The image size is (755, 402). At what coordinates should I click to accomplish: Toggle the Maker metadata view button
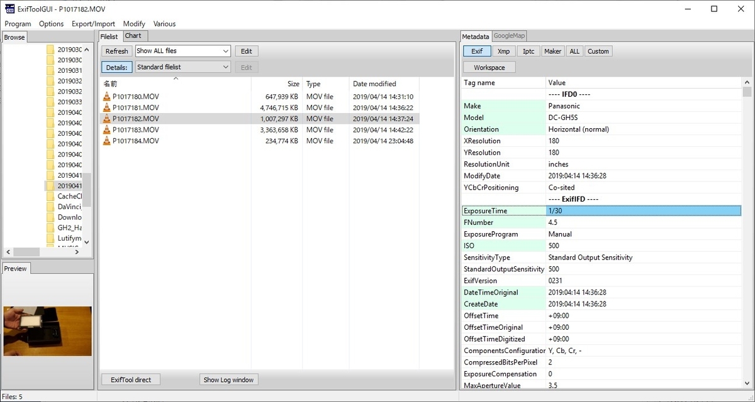[x=552, y=52]
